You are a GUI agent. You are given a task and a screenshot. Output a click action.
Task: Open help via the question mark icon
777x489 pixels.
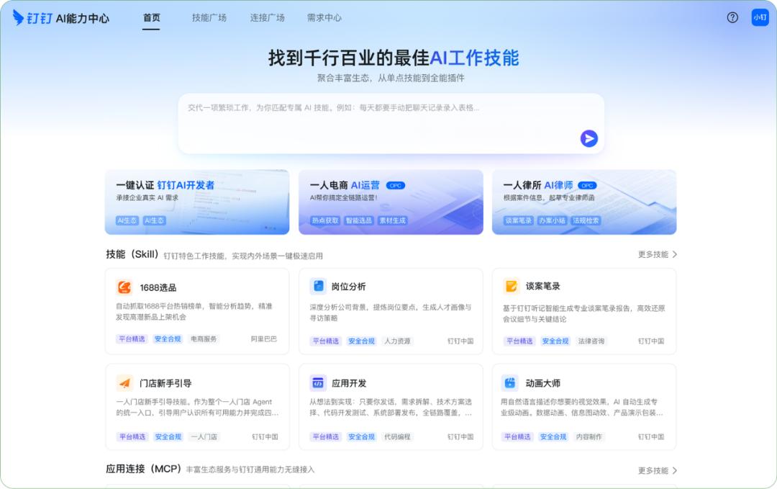(x=732, y=17)
